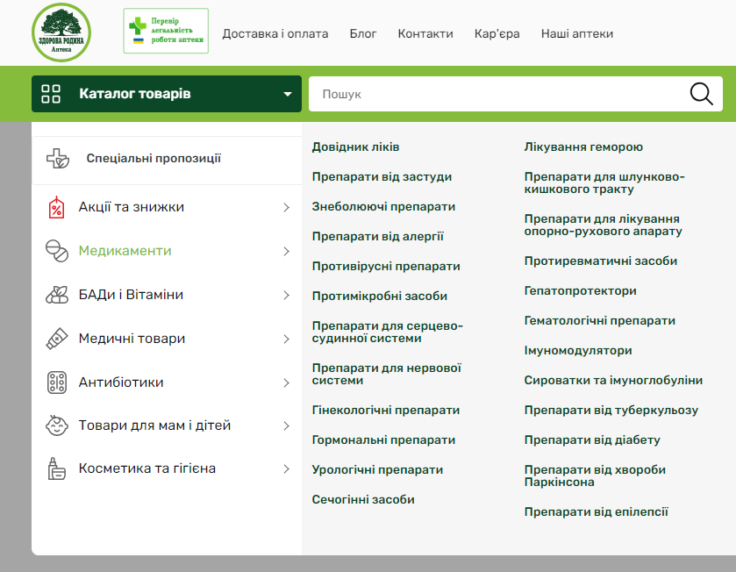The height and width of the screenshot is (572, 736).
Task: Click the baby face icon for Товари для мам і дітей
Action: pyautogui.click(x=55, y=425)
